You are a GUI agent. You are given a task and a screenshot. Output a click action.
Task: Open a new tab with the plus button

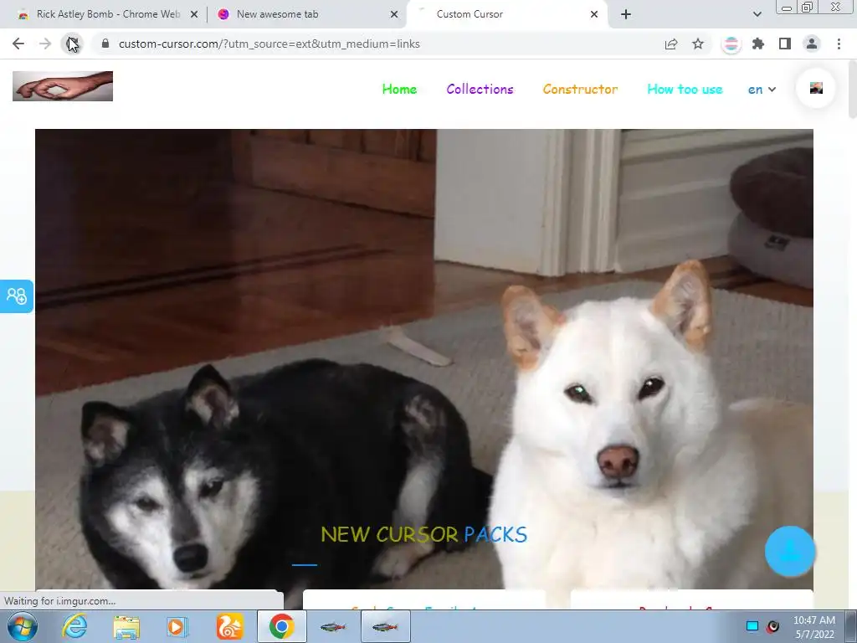coord(626,14)
